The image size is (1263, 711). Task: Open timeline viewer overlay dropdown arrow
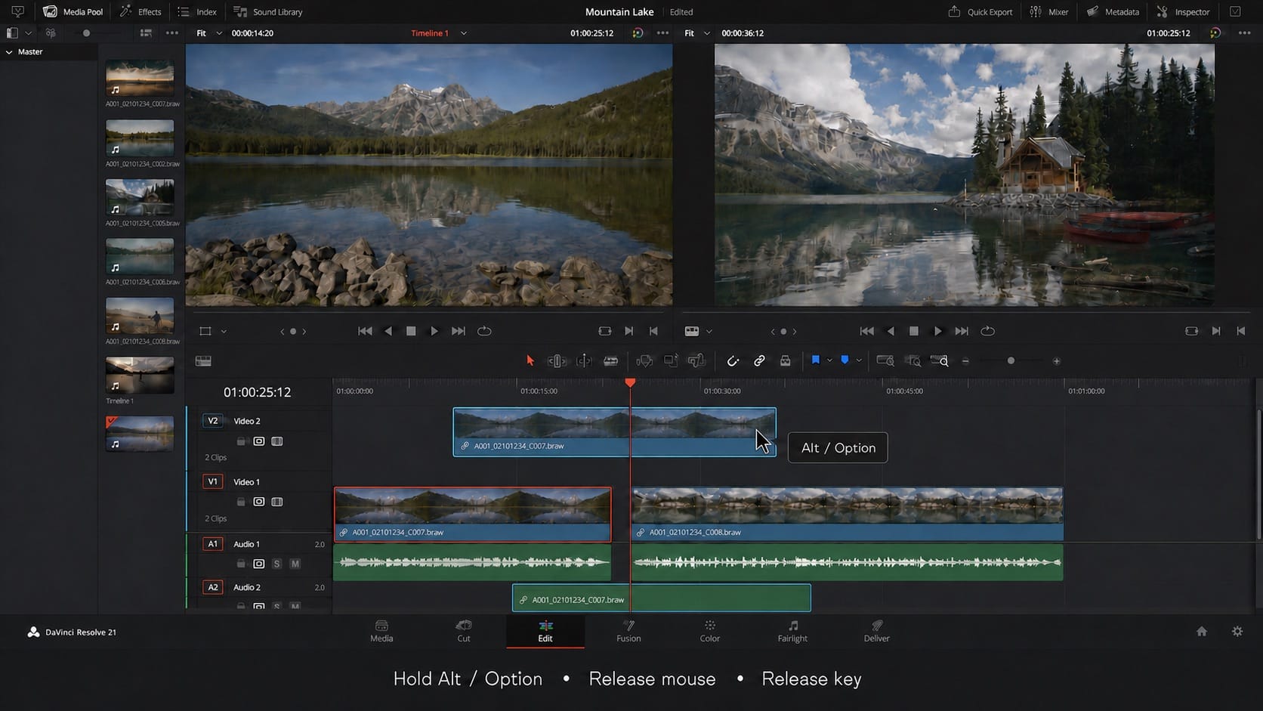click(709, 331)
